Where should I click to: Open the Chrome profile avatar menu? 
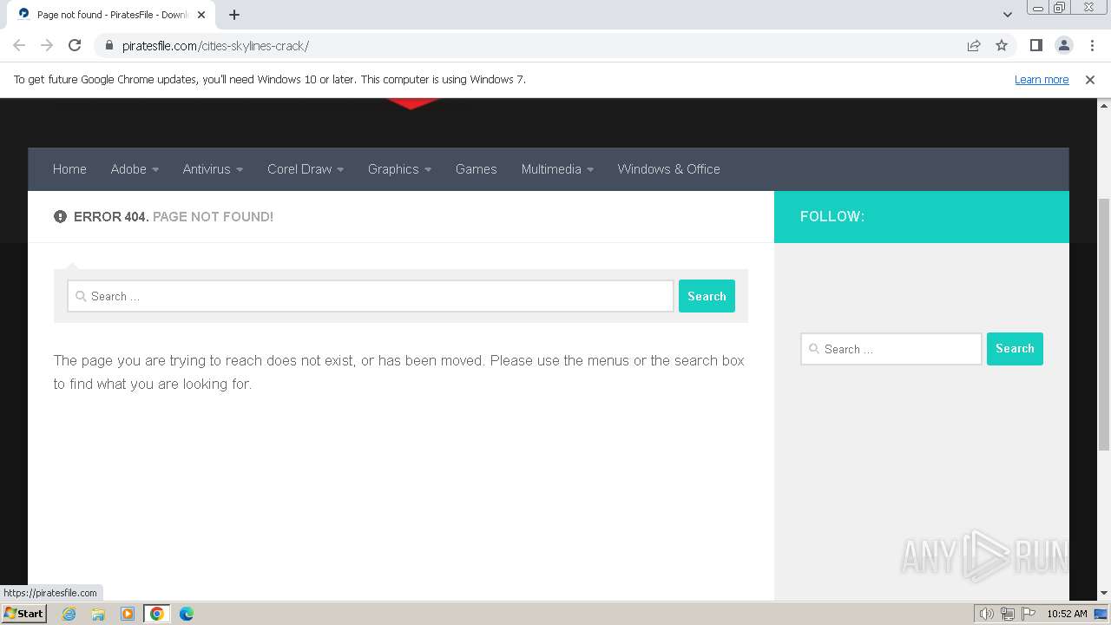[x=1063, y=45]
